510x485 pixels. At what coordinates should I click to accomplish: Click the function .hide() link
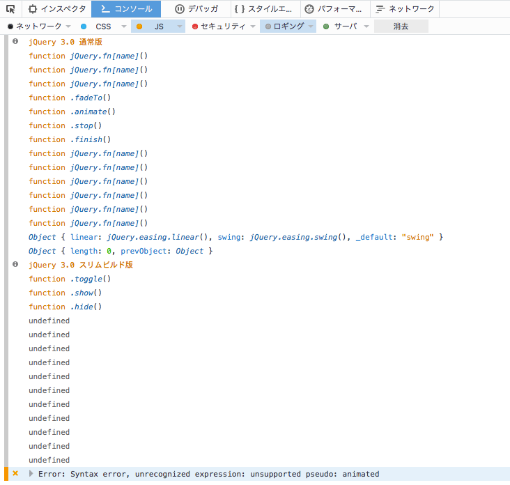(x=65, y=307)
